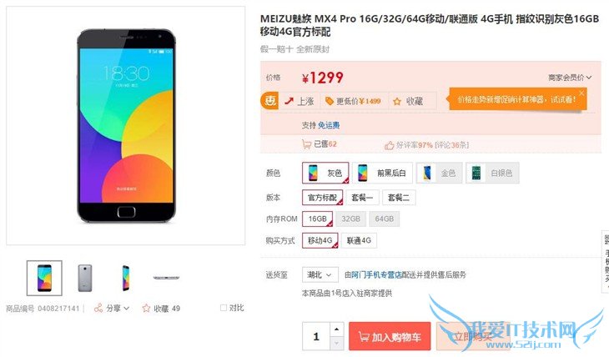
Task: Click the 收藏 star in the price bar
Action: click(397, 102)
